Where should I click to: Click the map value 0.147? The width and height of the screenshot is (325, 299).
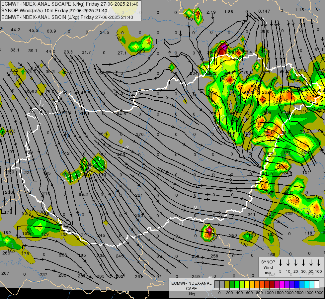click(x=264, y=11)
